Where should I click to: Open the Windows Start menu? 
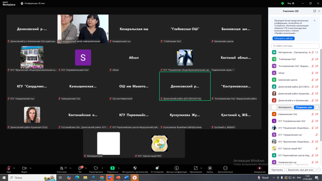(x=4, y=178)
